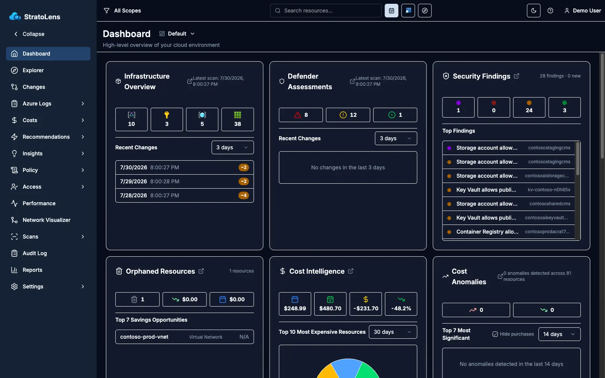Click the $248.99 cost tile
Image resolution: width=605 pixels, height=378 pixels.
coord(295,304)
